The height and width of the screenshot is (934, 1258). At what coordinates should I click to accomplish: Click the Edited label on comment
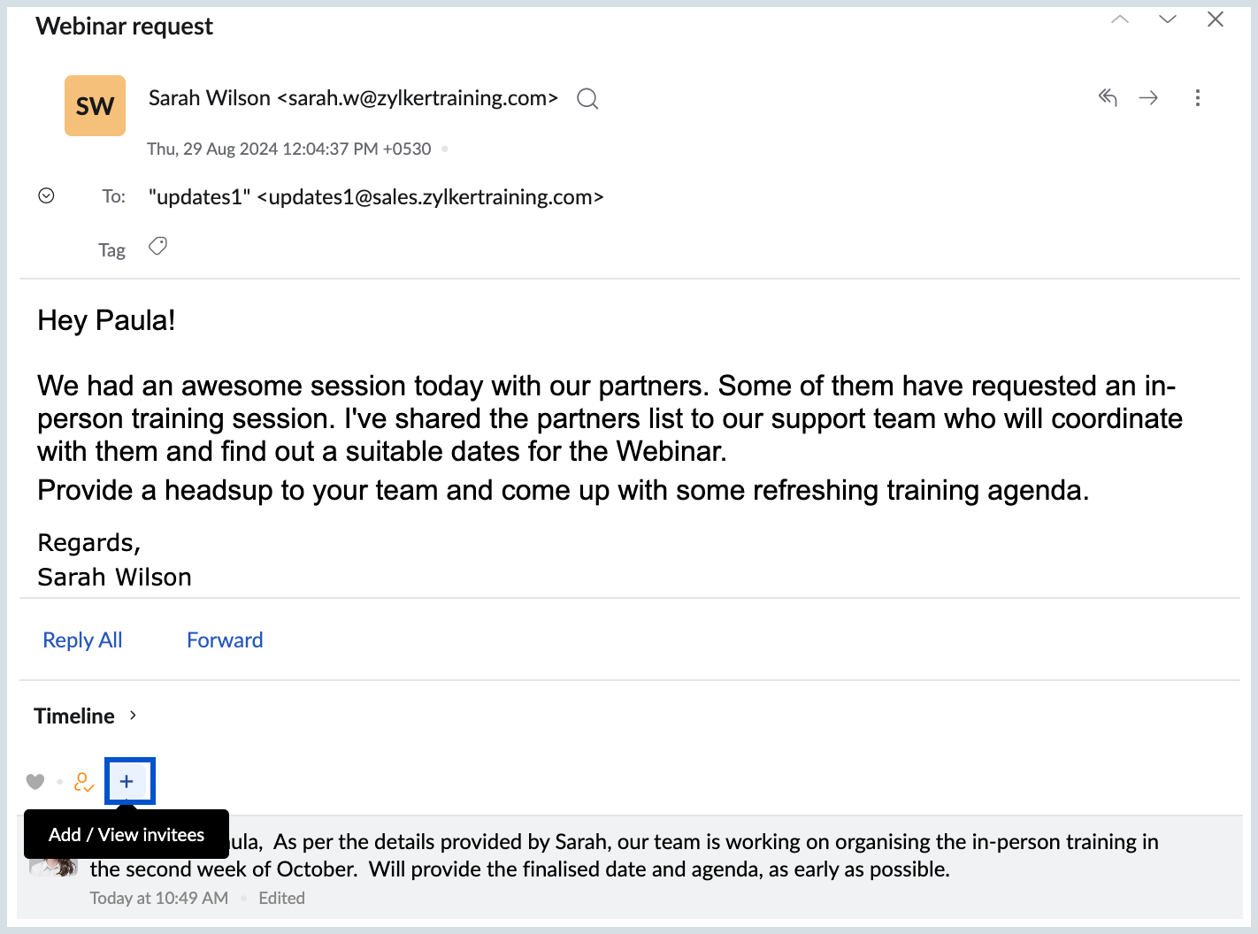coord(281,898)
